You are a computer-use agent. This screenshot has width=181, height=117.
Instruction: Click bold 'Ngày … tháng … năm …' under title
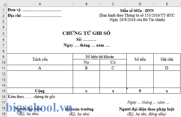click(86, 45)
